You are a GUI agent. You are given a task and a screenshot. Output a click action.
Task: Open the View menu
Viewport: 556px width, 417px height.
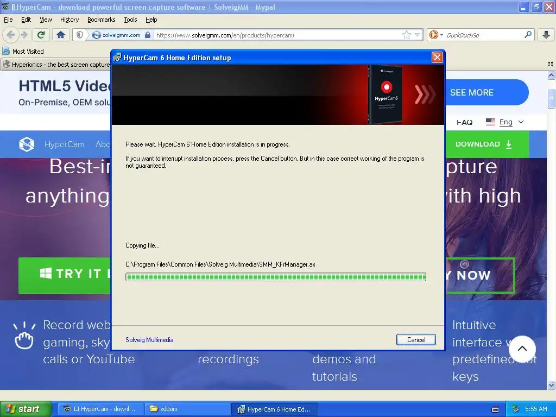pyautogui.click(x=46, y=20)
